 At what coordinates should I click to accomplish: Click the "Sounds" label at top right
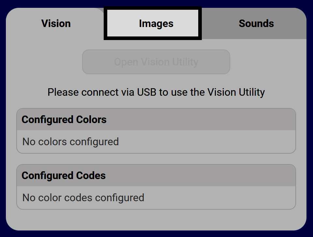coord(256,23)
